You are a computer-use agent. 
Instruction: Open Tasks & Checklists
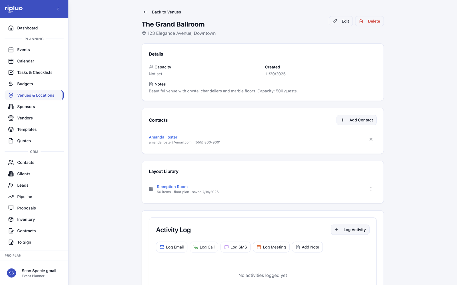tap(34, 72)
